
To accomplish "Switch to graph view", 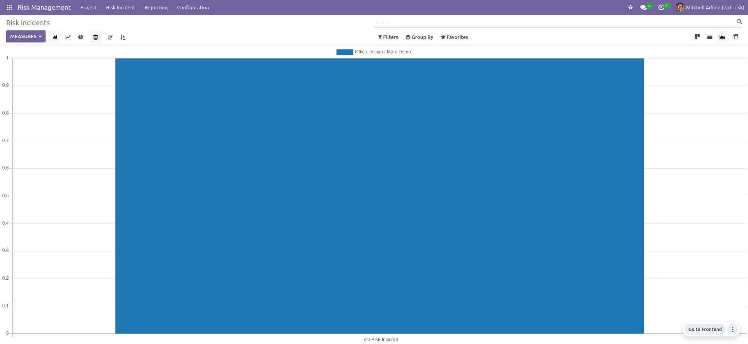I will click(722, 37).
